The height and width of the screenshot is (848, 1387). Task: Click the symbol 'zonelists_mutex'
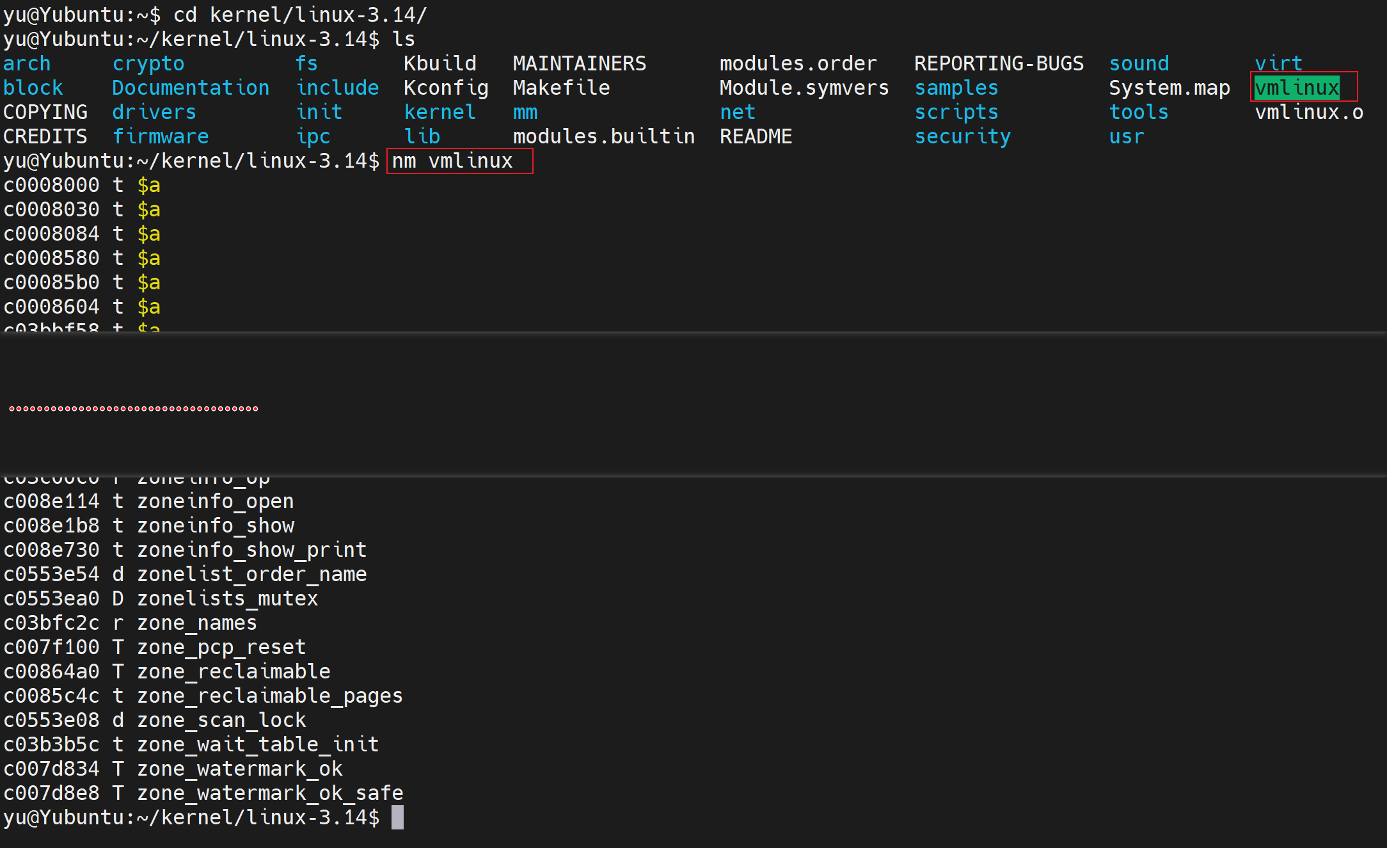[x=227, y=598]
